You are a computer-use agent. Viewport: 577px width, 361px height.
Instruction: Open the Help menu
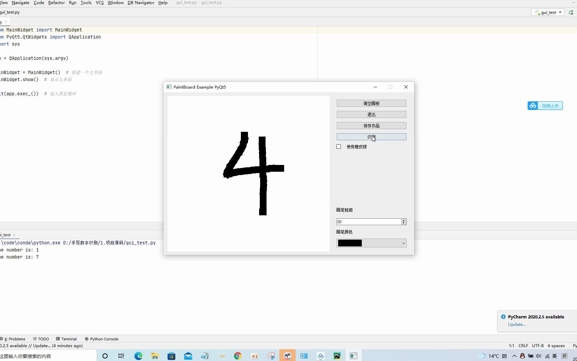point(163,3)
